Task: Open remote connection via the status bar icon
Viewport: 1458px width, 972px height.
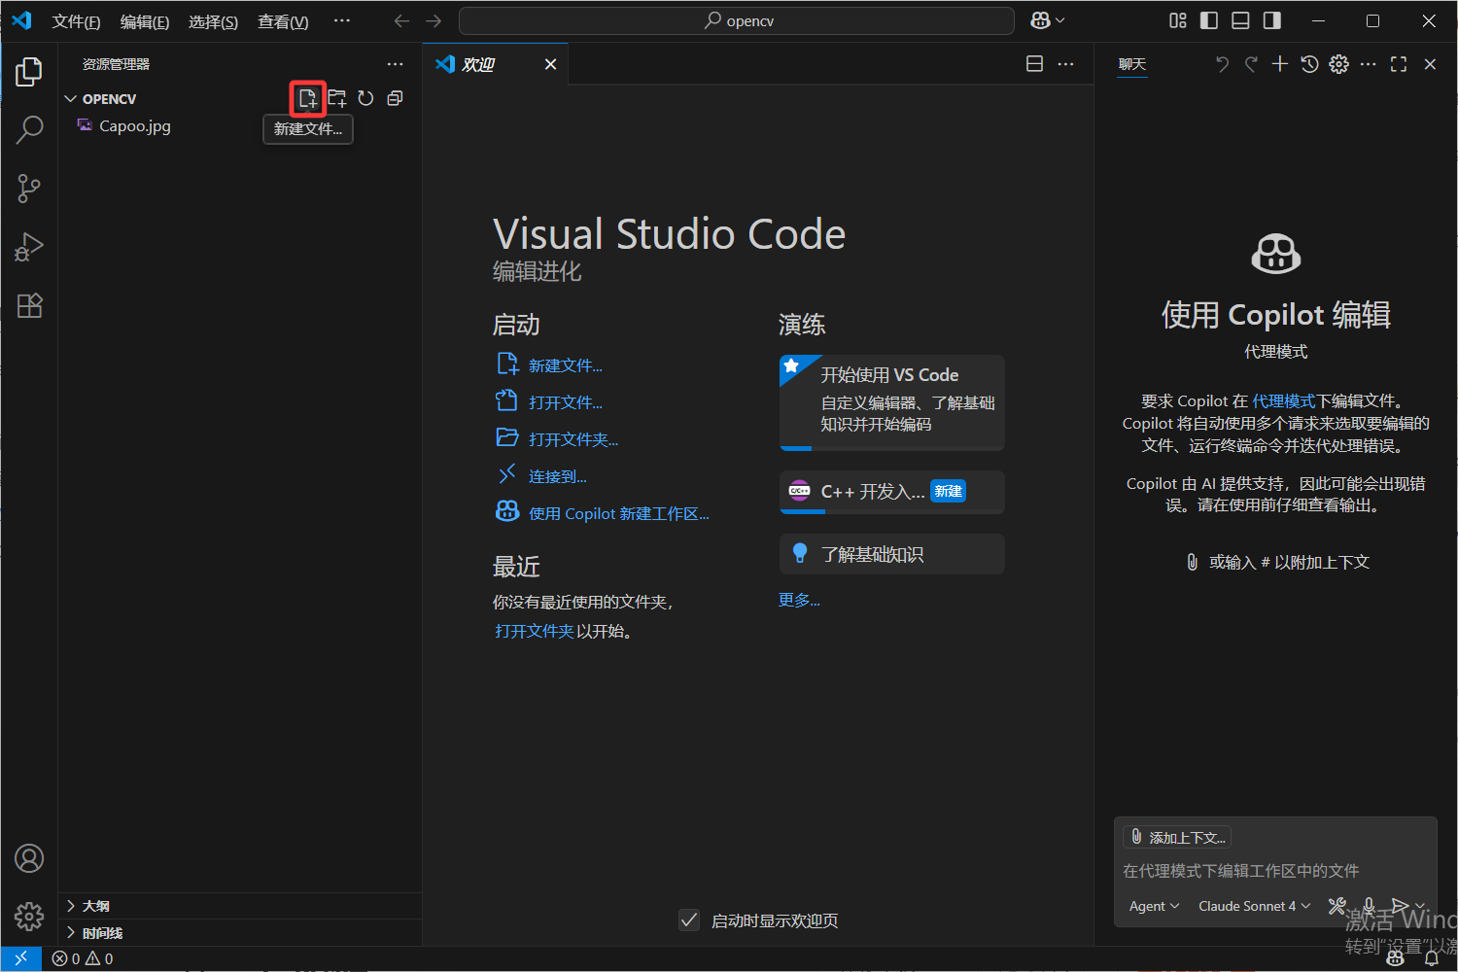Action: [x=20, y=958]
